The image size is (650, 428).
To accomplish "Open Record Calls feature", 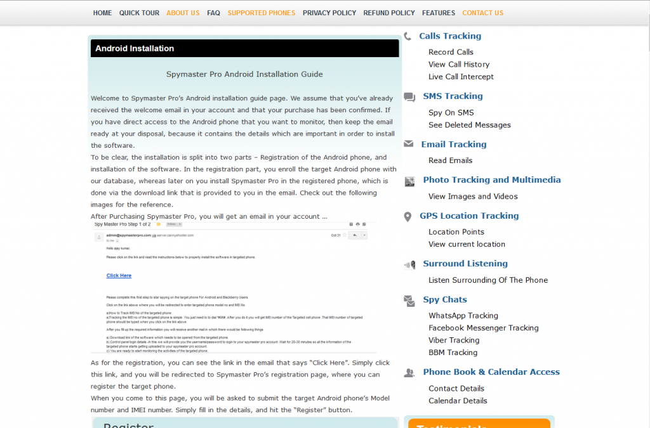I will (x=451, y=52).
